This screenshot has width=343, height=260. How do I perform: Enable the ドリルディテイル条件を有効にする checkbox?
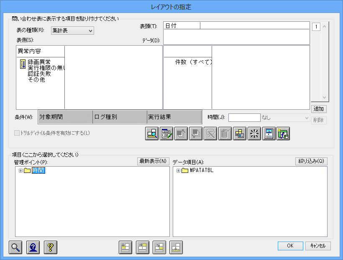click(x=17, y=133)
